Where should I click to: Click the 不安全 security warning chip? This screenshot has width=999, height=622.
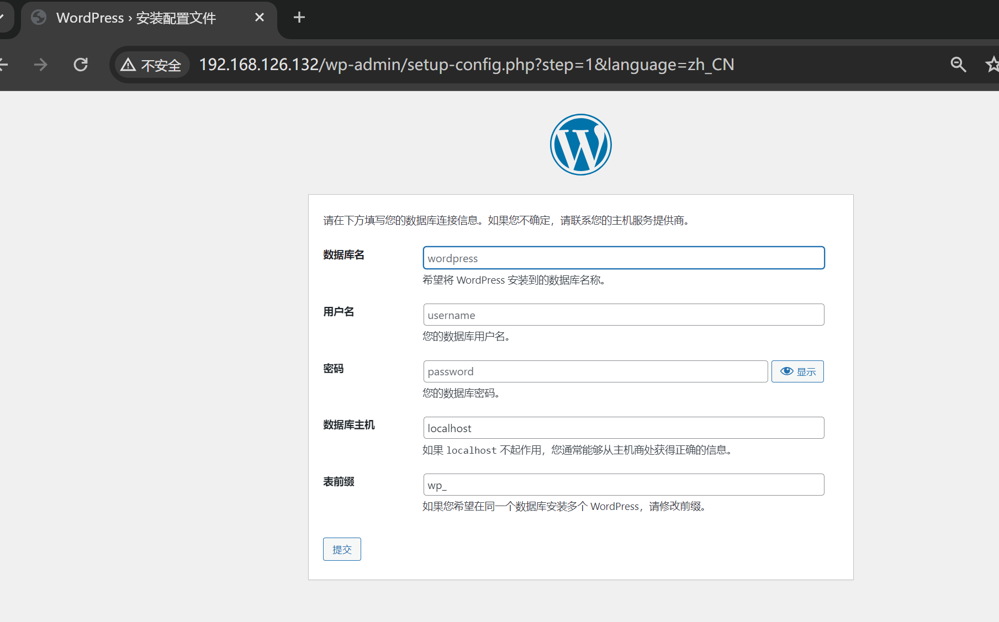pos(152,65)
